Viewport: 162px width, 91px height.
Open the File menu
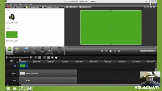[7, 4]
